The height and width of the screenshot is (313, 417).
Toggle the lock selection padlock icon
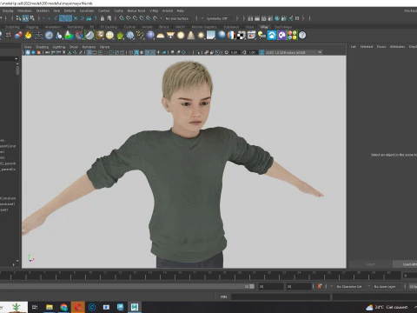point(103,18)
